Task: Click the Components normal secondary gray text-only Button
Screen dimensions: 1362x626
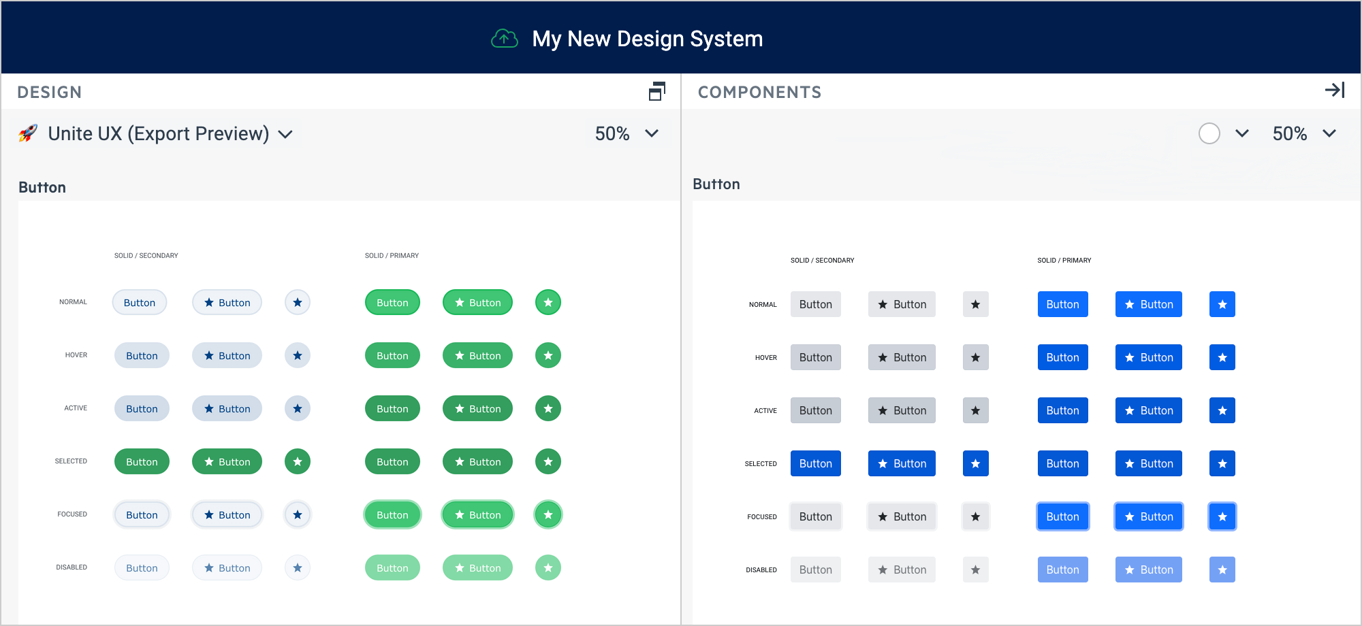Action: [816, 305]
